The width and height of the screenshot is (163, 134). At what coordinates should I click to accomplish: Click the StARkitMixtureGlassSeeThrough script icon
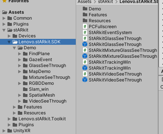[x=85, y=50]
